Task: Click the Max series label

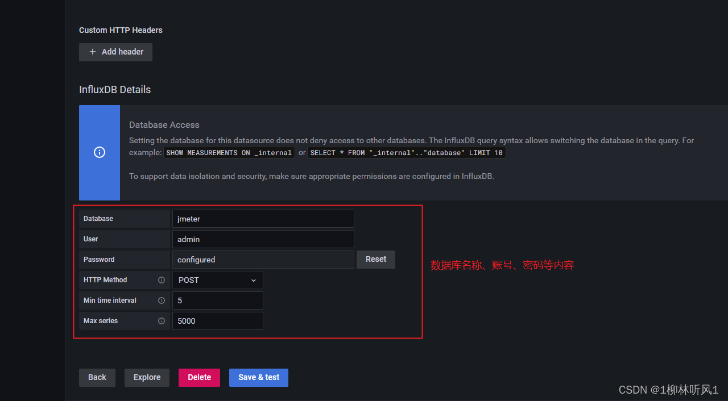Action: pyautogui.click(x=101, y=321)
